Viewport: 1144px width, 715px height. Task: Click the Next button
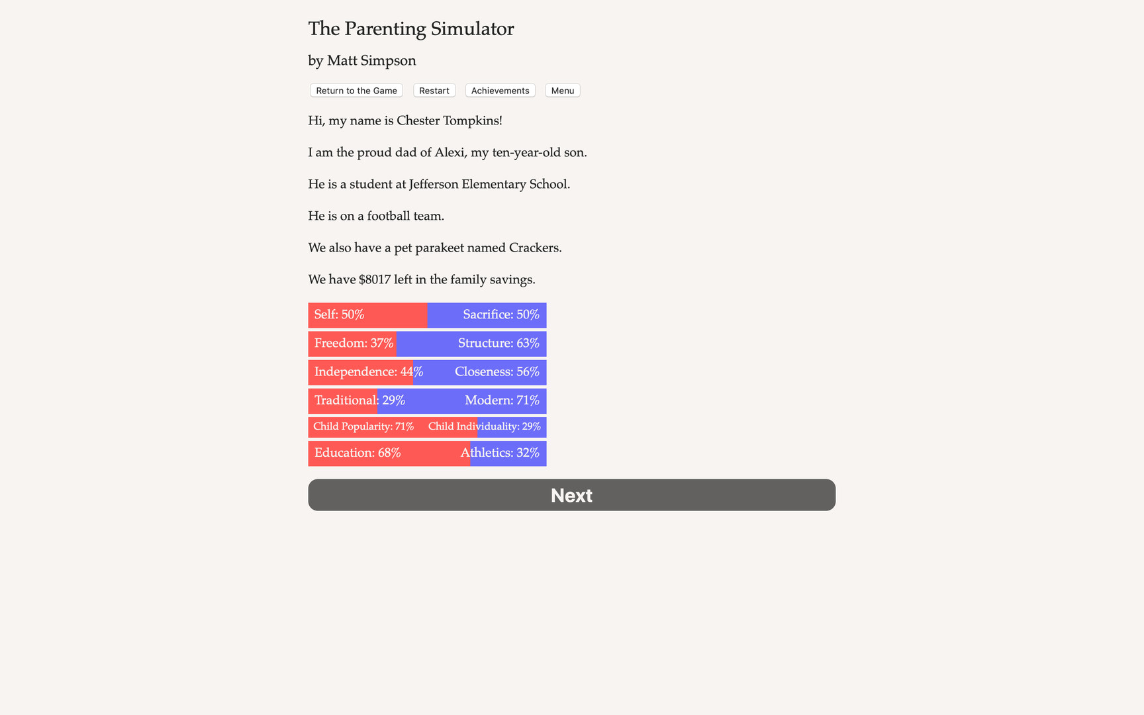pyautogui.click(x=571, y=495)
